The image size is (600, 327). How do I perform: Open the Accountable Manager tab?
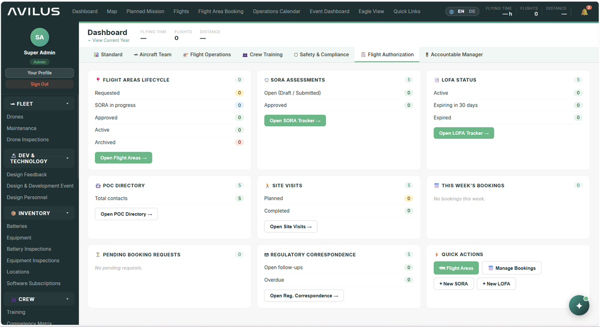pos(454,54)
